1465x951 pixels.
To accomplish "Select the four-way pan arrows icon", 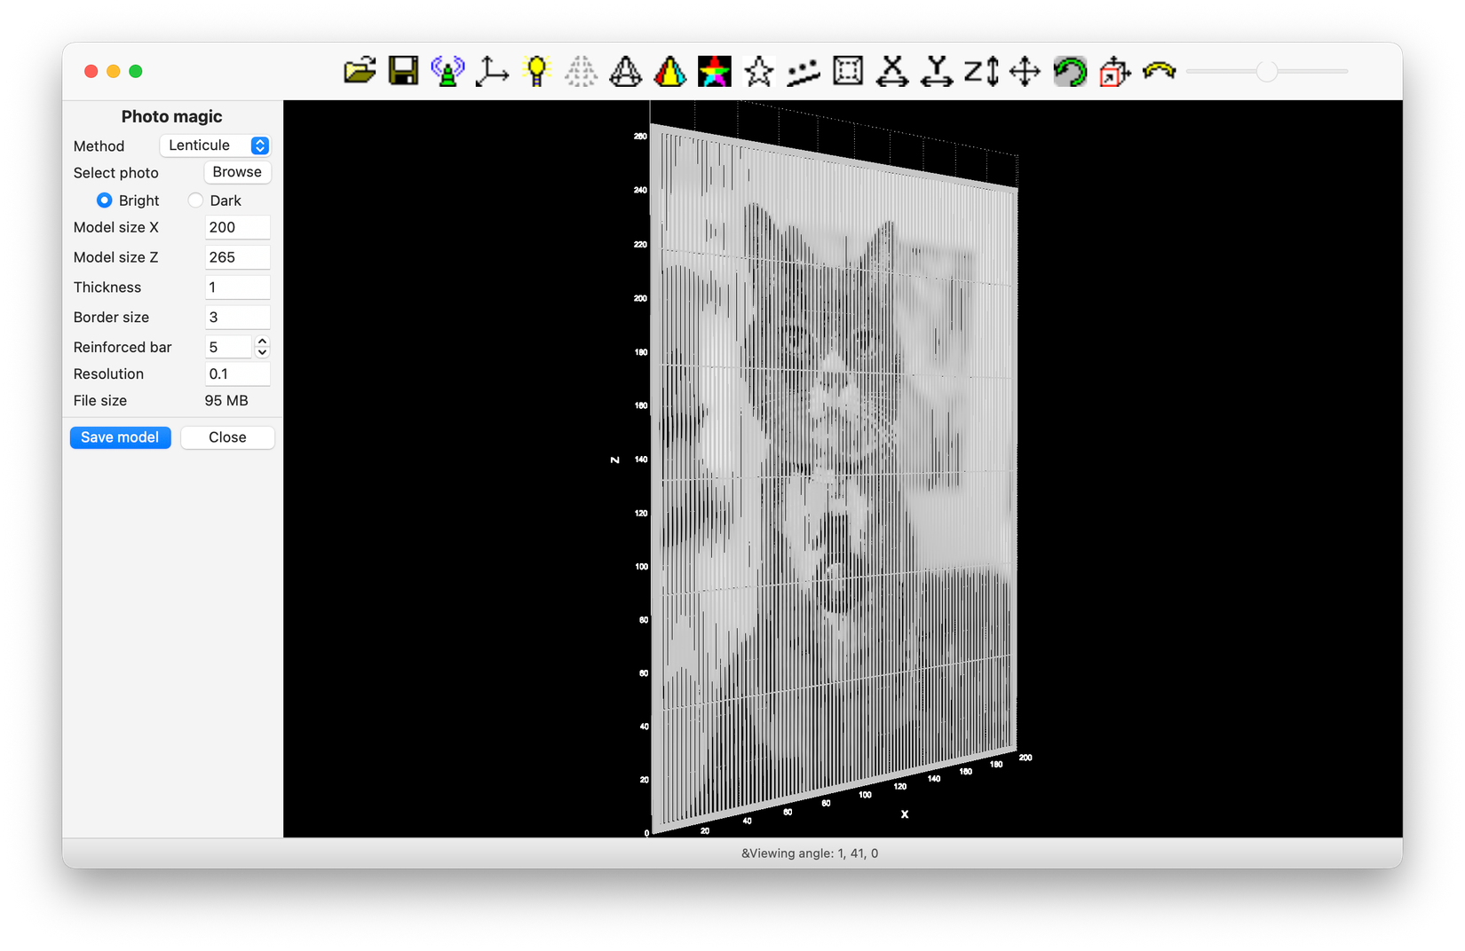I will (1025, 71).
